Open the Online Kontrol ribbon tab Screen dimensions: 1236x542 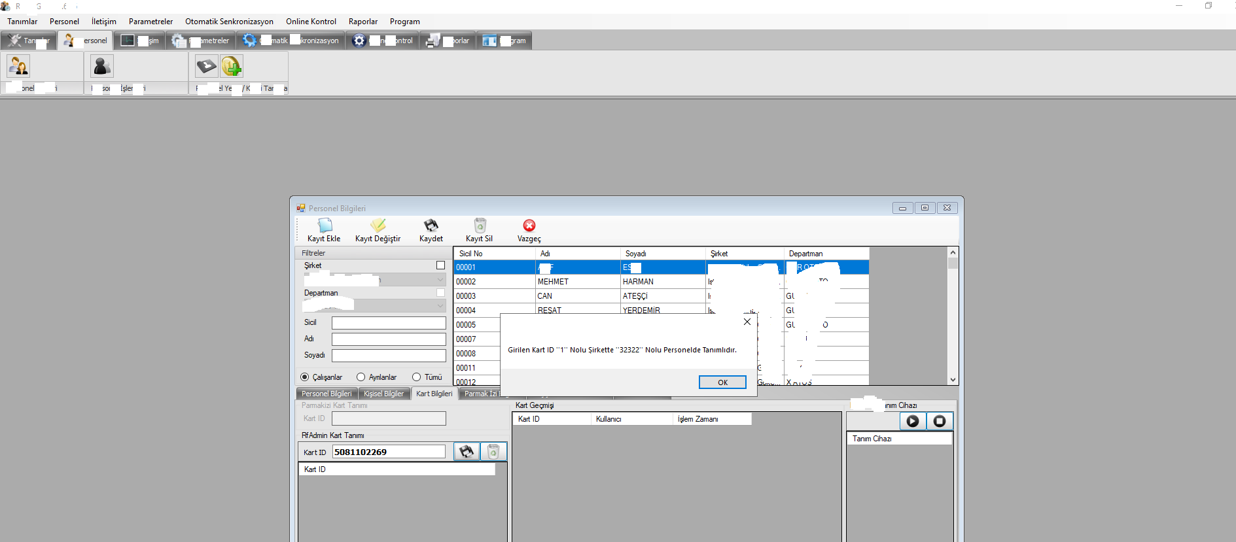click(x=382, y=41)
